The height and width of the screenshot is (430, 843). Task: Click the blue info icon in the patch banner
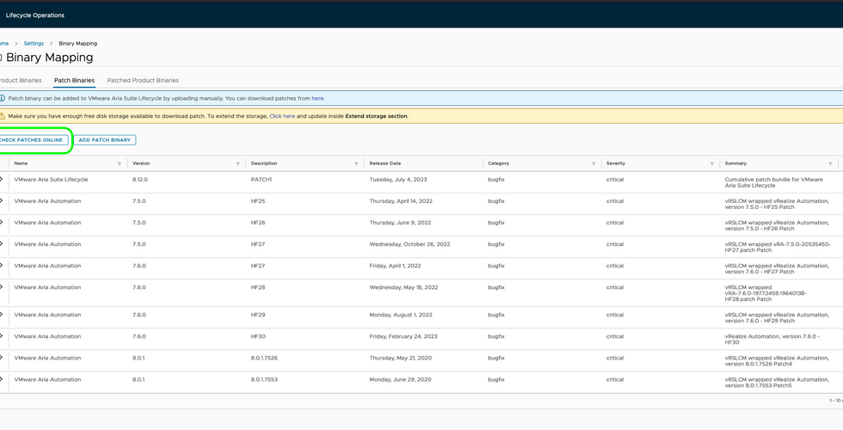[2, 98]
